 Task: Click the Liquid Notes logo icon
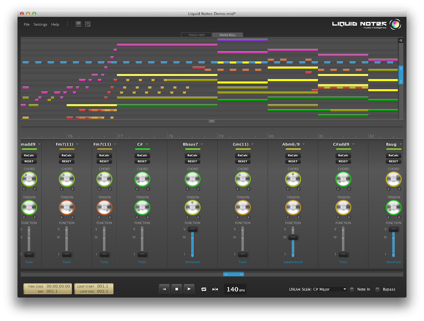tap(395, 24)
